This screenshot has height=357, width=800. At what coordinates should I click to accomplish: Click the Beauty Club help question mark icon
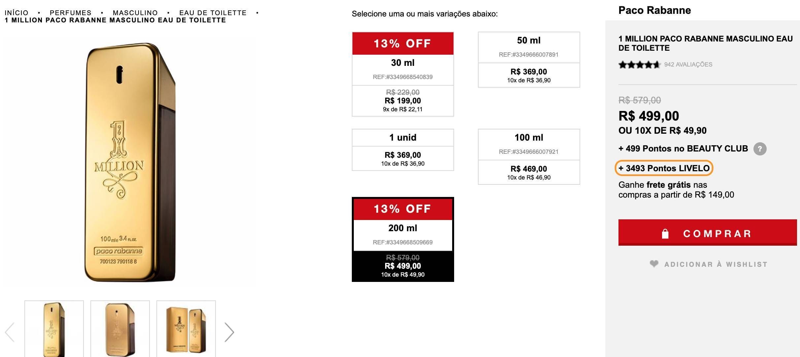[760, 149]
